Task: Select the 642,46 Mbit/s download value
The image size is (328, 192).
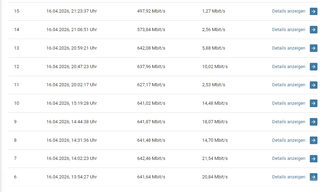Action: (x=151, y=158)
